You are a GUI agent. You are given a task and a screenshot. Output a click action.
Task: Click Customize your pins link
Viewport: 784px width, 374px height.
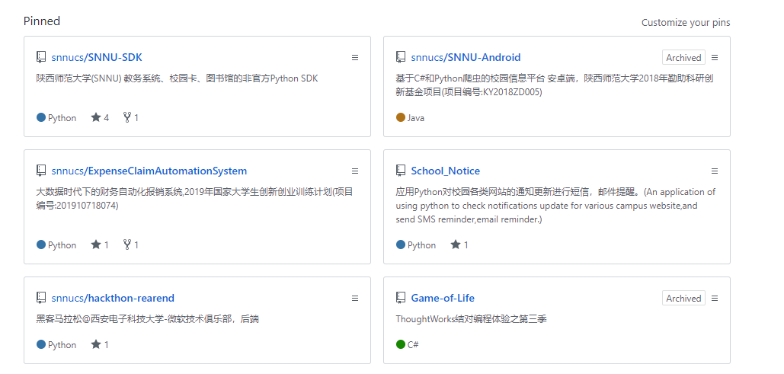coord(685,23)
